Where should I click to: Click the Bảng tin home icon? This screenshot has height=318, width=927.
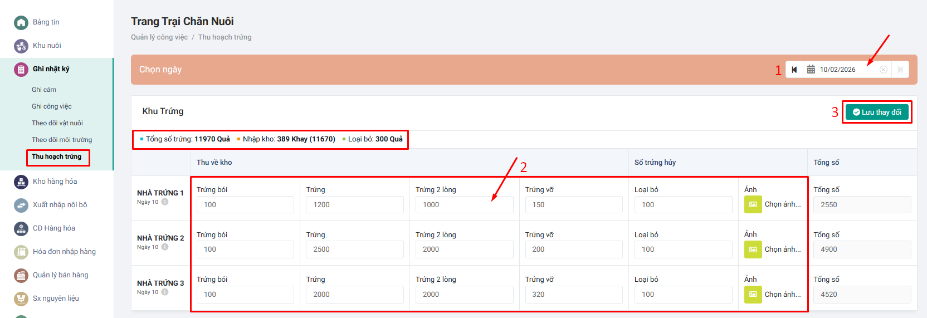21,22
